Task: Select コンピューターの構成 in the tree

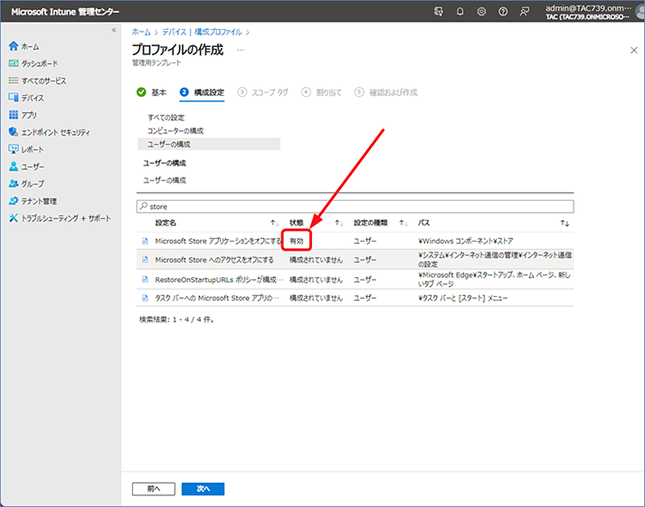Action: (175, 131)
